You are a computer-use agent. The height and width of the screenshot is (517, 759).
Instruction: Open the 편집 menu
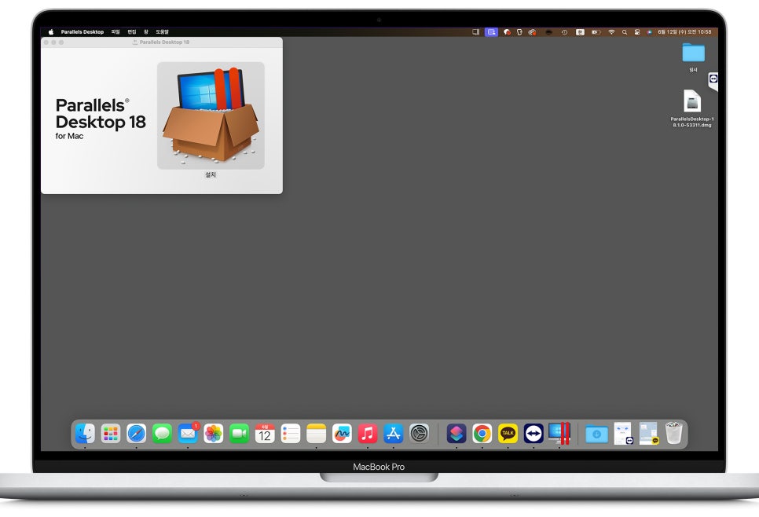[x=132, y=32]
